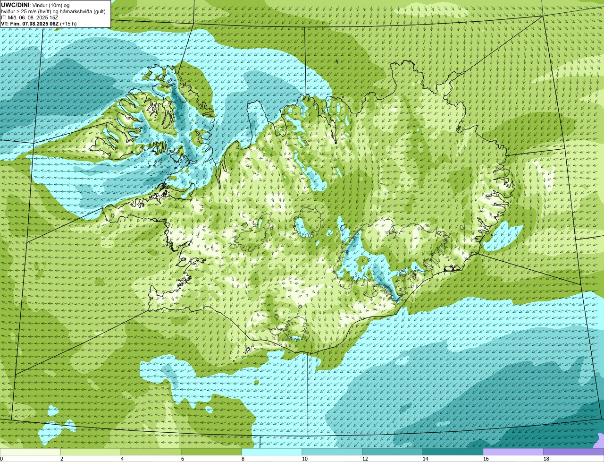This screenshot has height=462, width=604.
Task: Click the scale label '14'
Action: click(x=426, y=459)
